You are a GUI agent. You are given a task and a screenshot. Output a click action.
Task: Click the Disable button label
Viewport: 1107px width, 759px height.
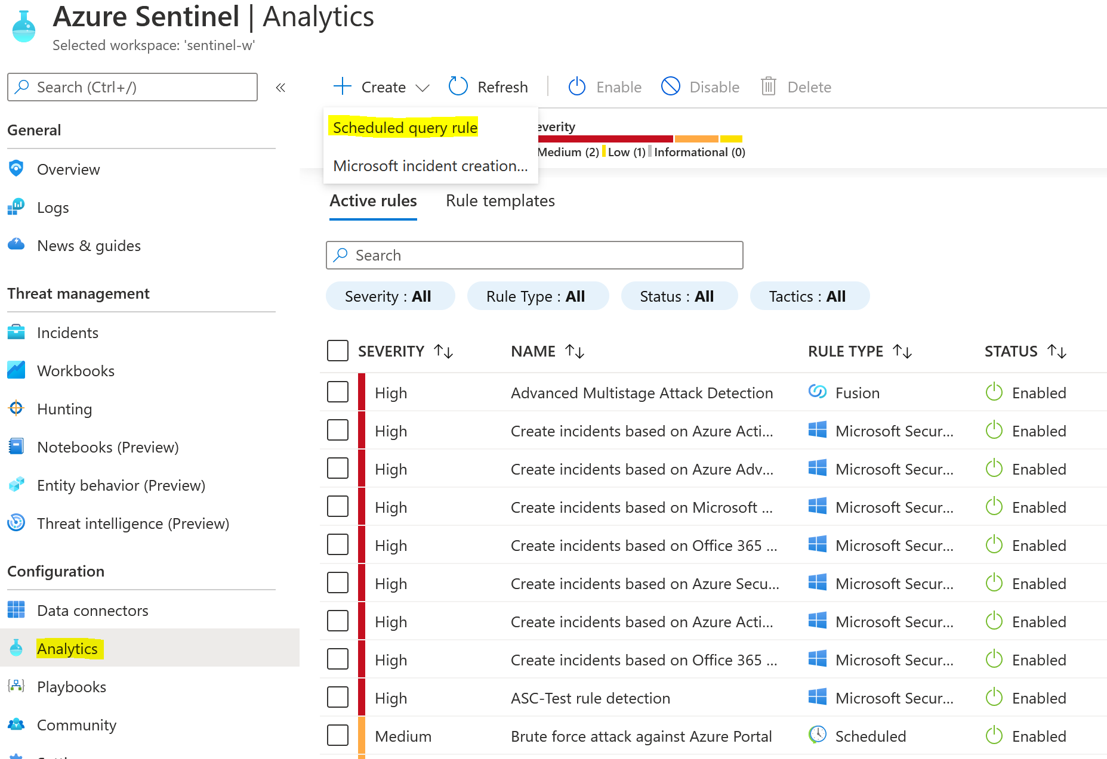pos(714,87)
